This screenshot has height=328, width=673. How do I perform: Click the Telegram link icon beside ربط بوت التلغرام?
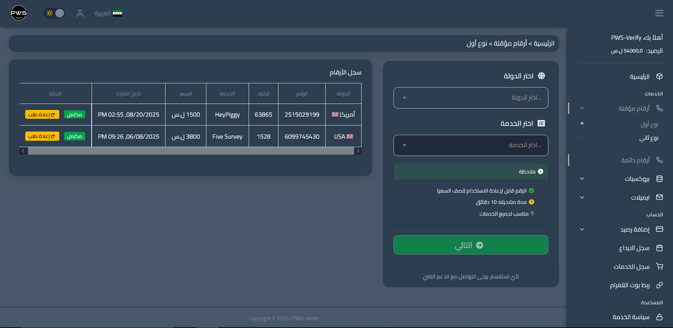click(x=660, y=285)
